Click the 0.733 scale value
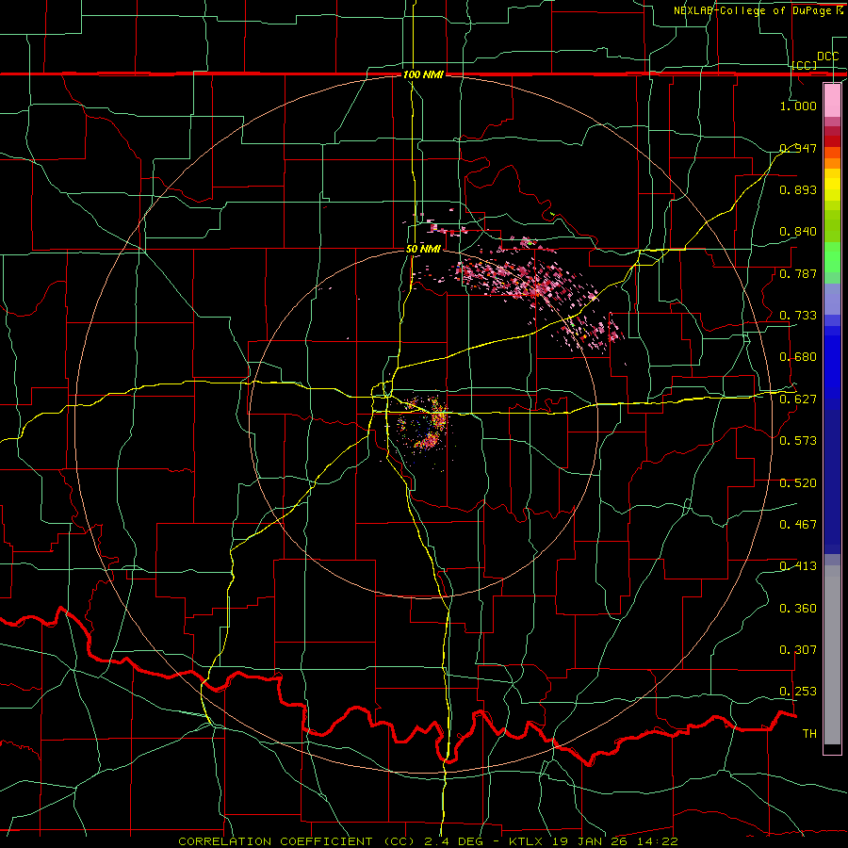 [798, 316]
